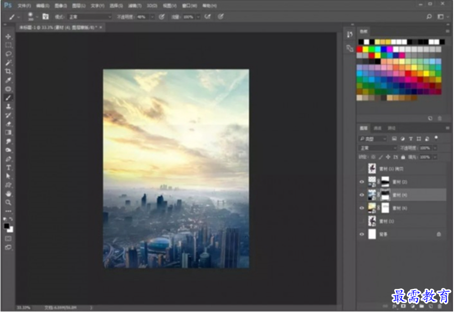454x312 pixels.
Task: Select the Path Selection tool
Action: [x=9, y=176]
